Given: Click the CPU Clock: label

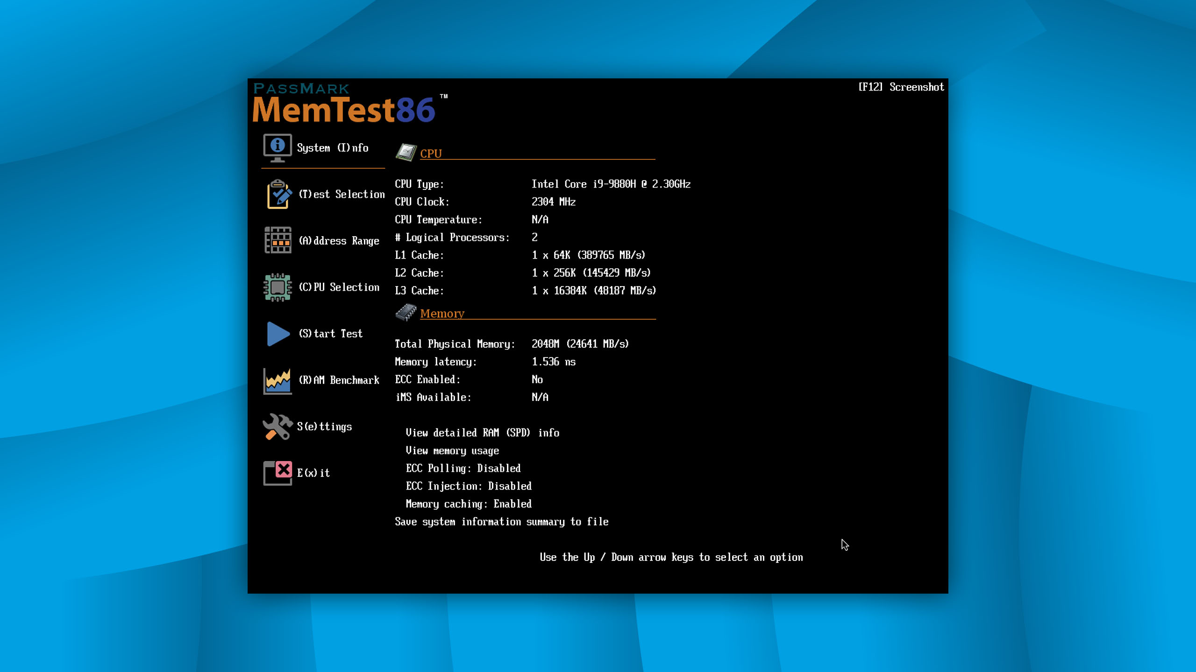Looking at the screenshot, I should 422,202.
